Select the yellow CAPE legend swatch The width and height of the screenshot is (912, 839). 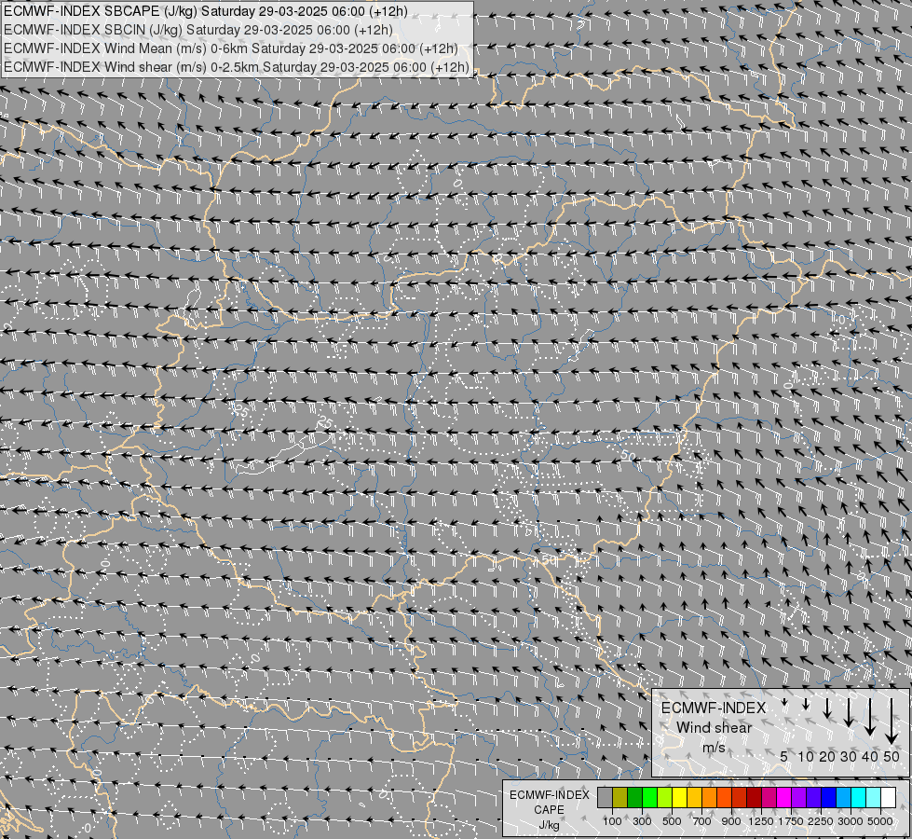(680, 798)
